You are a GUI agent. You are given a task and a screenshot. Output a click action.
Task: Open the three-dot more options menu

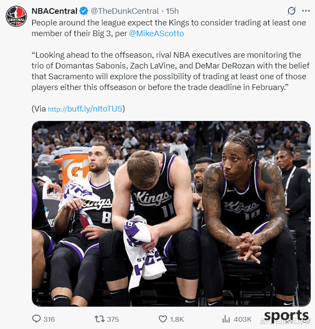pyautogui.click(x=306, y=11)
